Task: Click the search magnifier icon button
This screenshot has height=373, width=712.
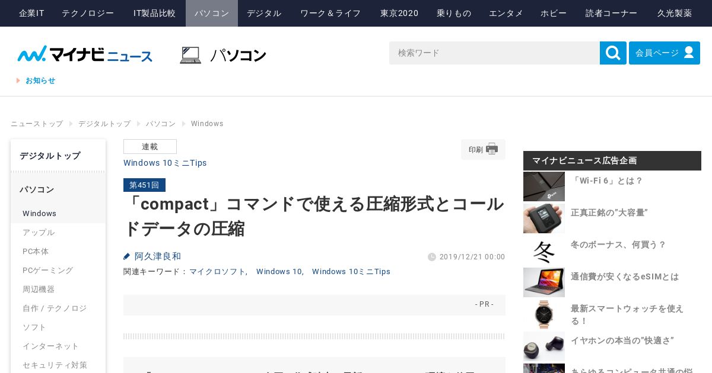Action: click(613, 53)
